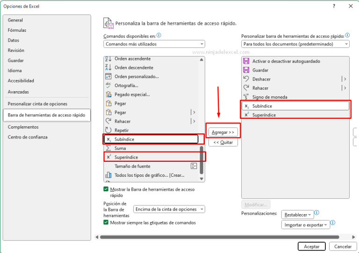Open the Complementos category
The image size is (359, 253).
coord(23,127)
